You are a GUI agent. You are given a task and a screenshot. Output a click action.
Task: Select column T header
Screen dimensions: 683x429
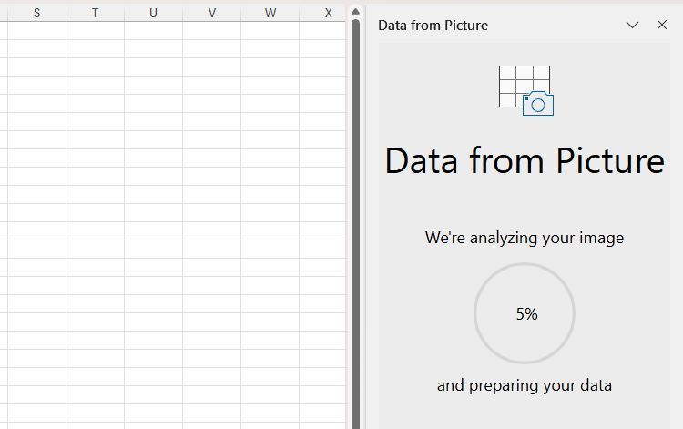pyautogui.click(x=95, y=13)
